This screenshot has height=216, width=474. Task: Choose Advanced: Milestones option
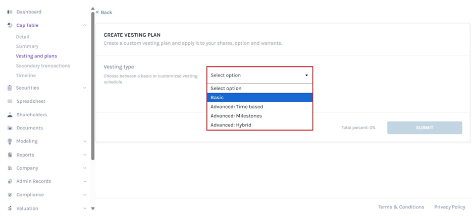pos(259,115)
